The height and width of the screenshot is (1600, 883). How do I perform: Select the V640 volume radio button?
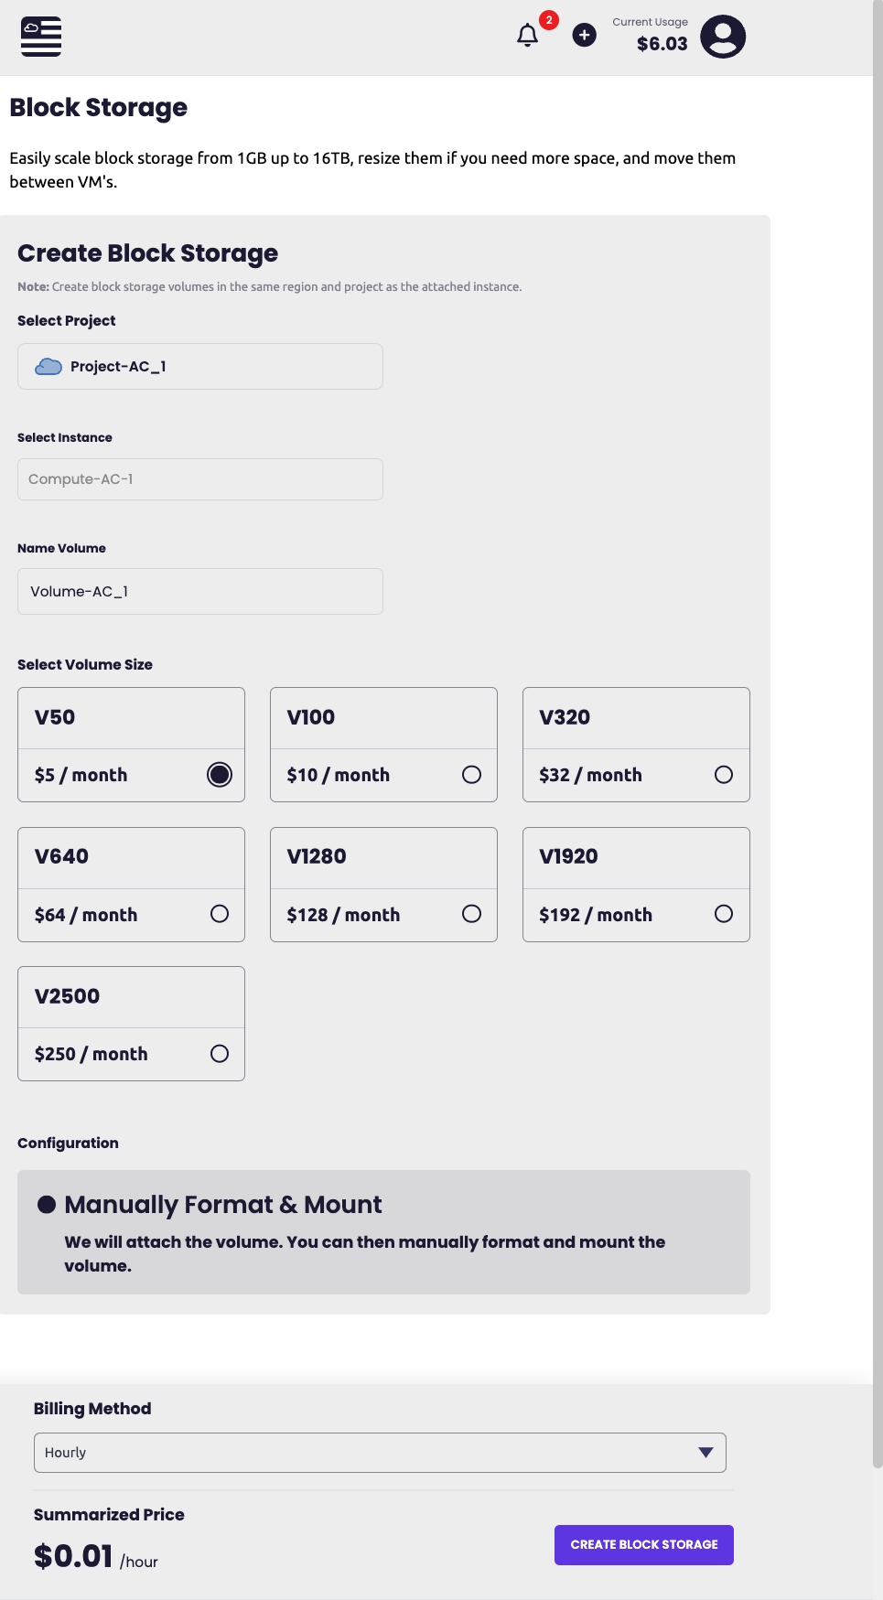220,914
